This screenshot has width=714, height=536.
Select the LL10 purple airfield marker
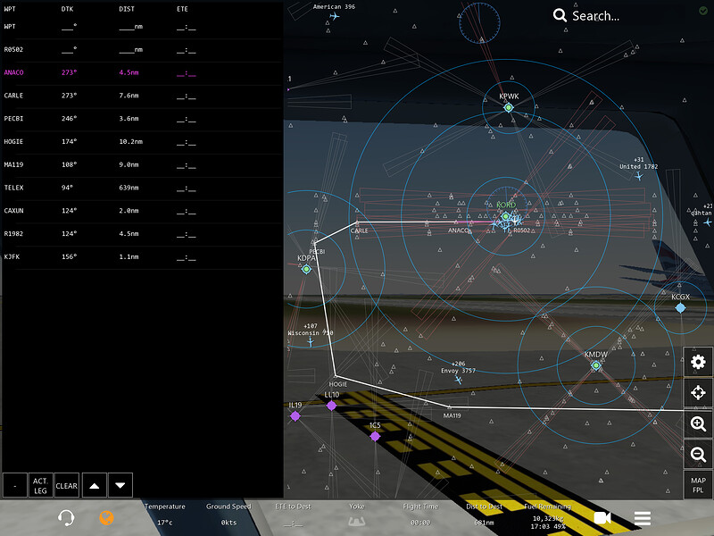pyautogui.click(x=331, y=406)
